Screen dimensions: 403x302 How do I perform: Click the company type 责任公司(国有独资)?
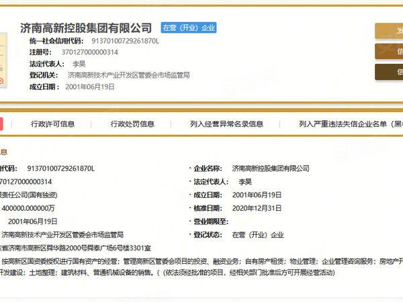28,195
